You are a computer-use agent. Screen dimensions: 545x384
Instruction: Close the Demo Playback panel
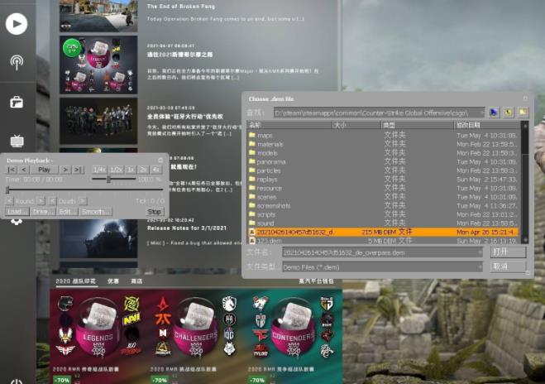point(160,161)
